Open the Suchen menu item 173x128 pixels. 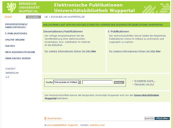[x=10, y=46]
